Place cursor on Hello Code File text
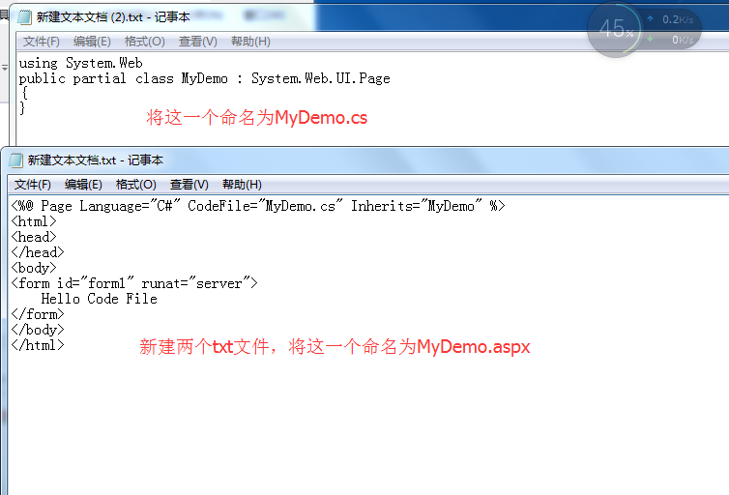Screen dimensions: 729x495 click(x=99, y=299)
